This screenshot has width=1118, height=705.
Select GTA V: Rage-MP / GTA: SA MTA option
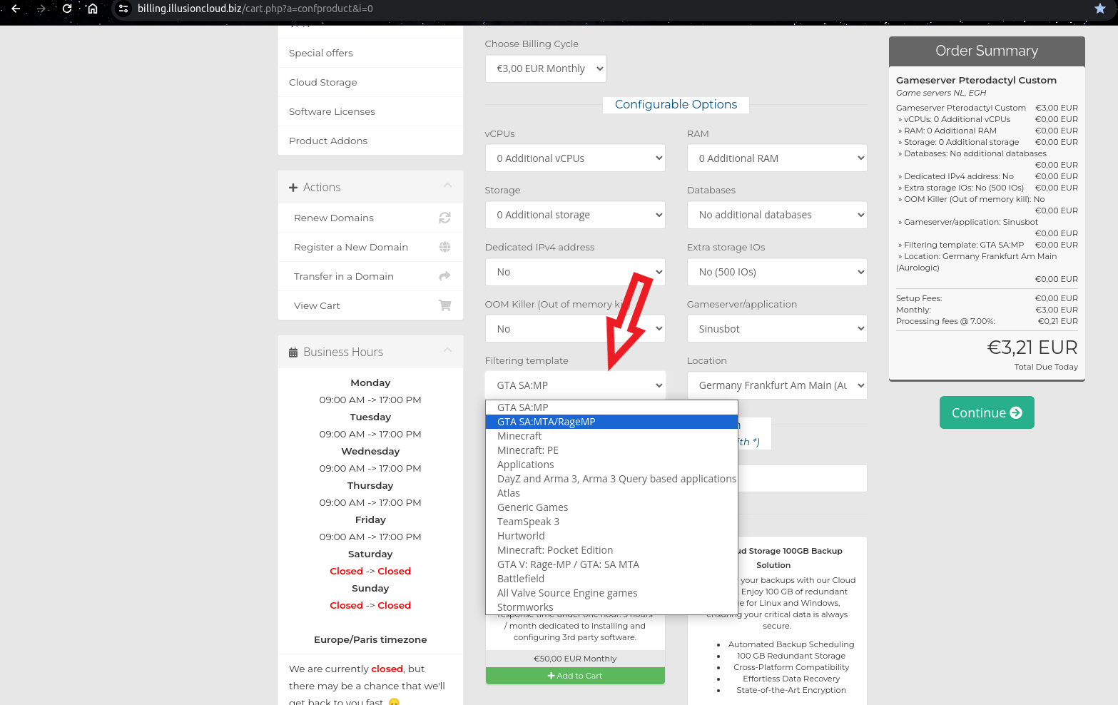point(611,564)
